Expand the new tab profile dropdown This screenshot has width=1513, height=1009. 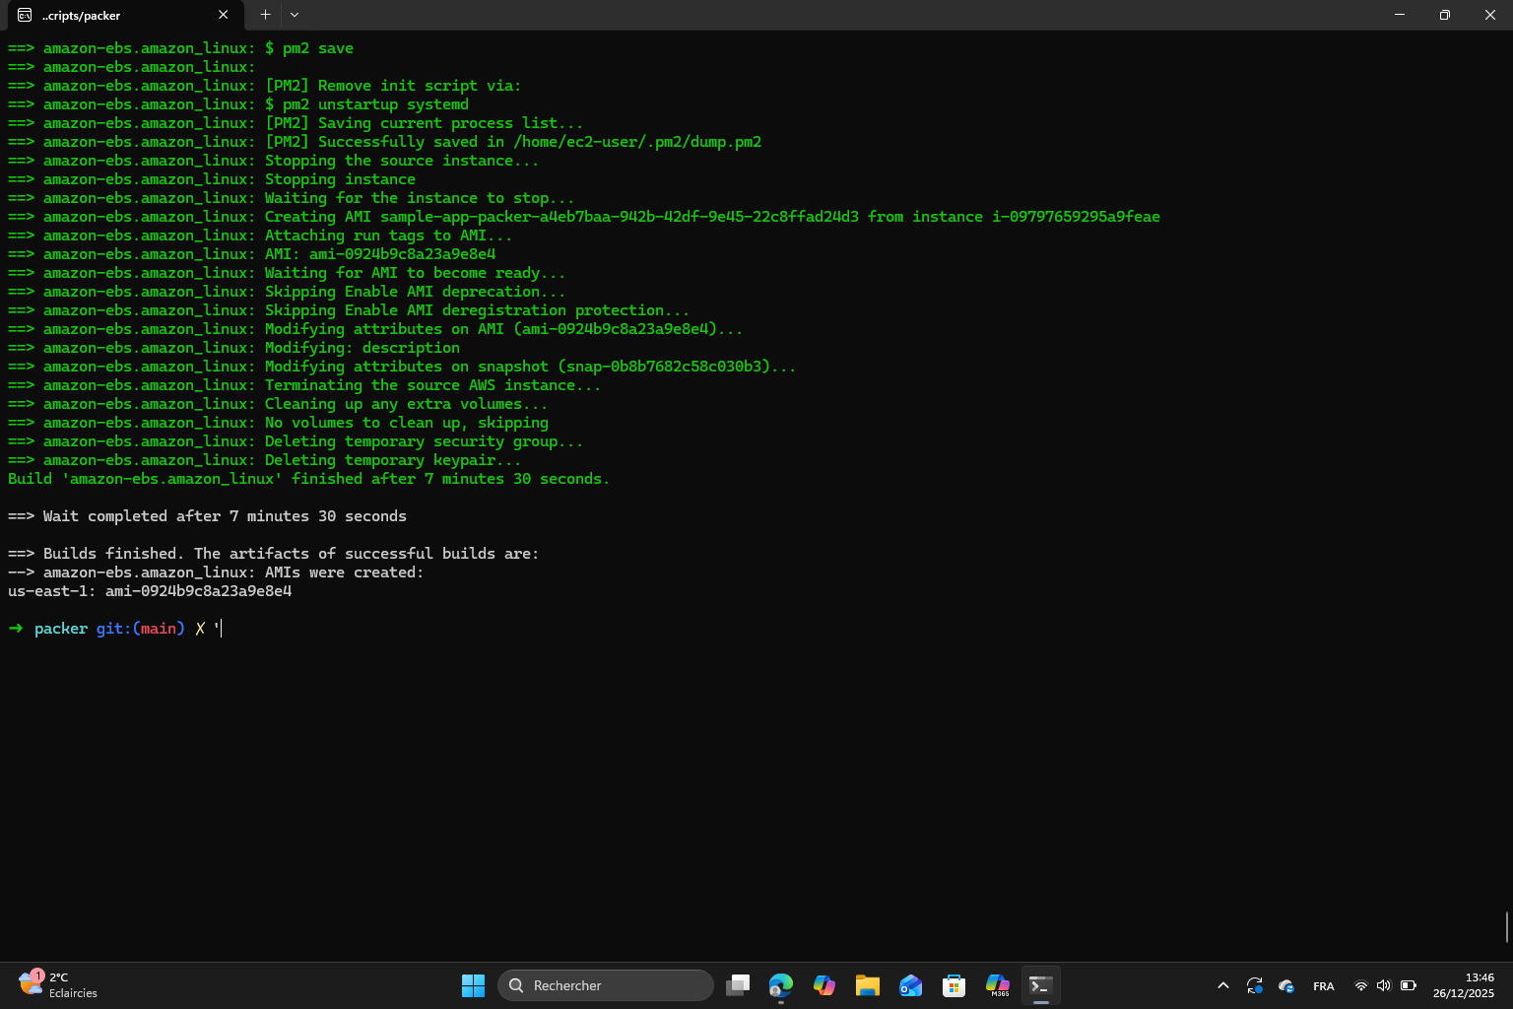(x=295, y=15)
